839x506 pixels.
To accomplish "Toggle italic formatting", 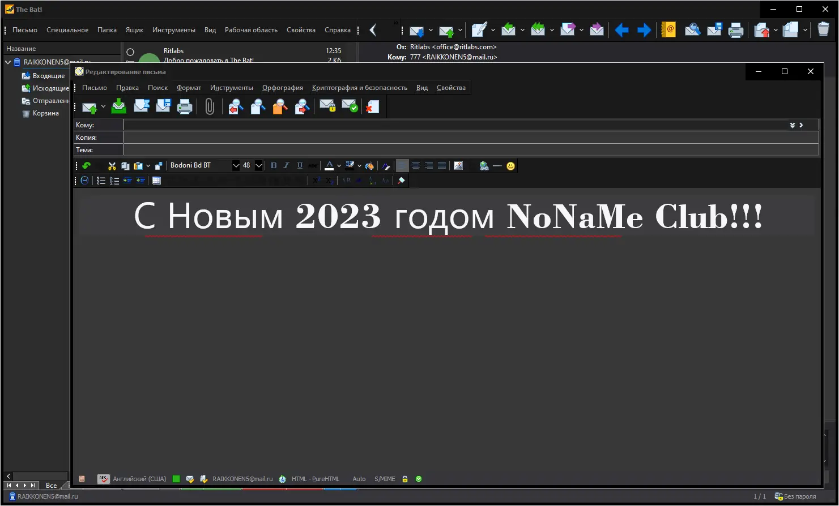I will [286, 165].
